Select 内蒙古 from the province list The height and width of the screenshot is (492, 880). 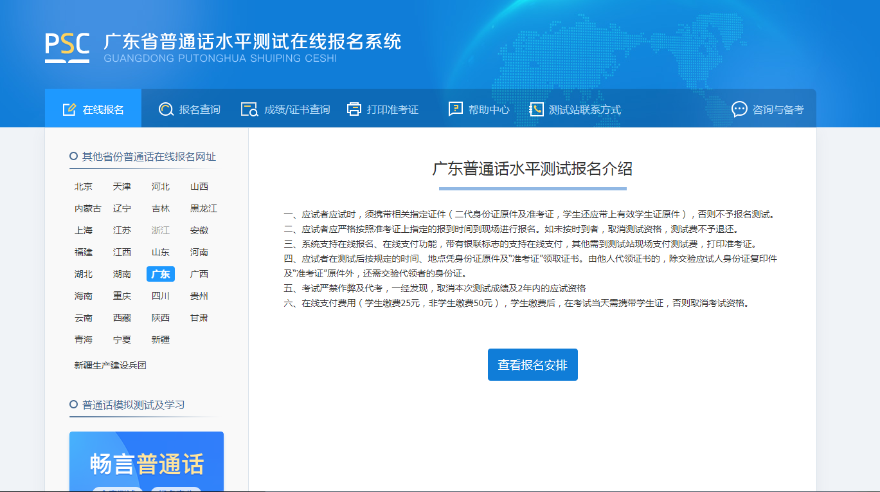coord(88,208)
